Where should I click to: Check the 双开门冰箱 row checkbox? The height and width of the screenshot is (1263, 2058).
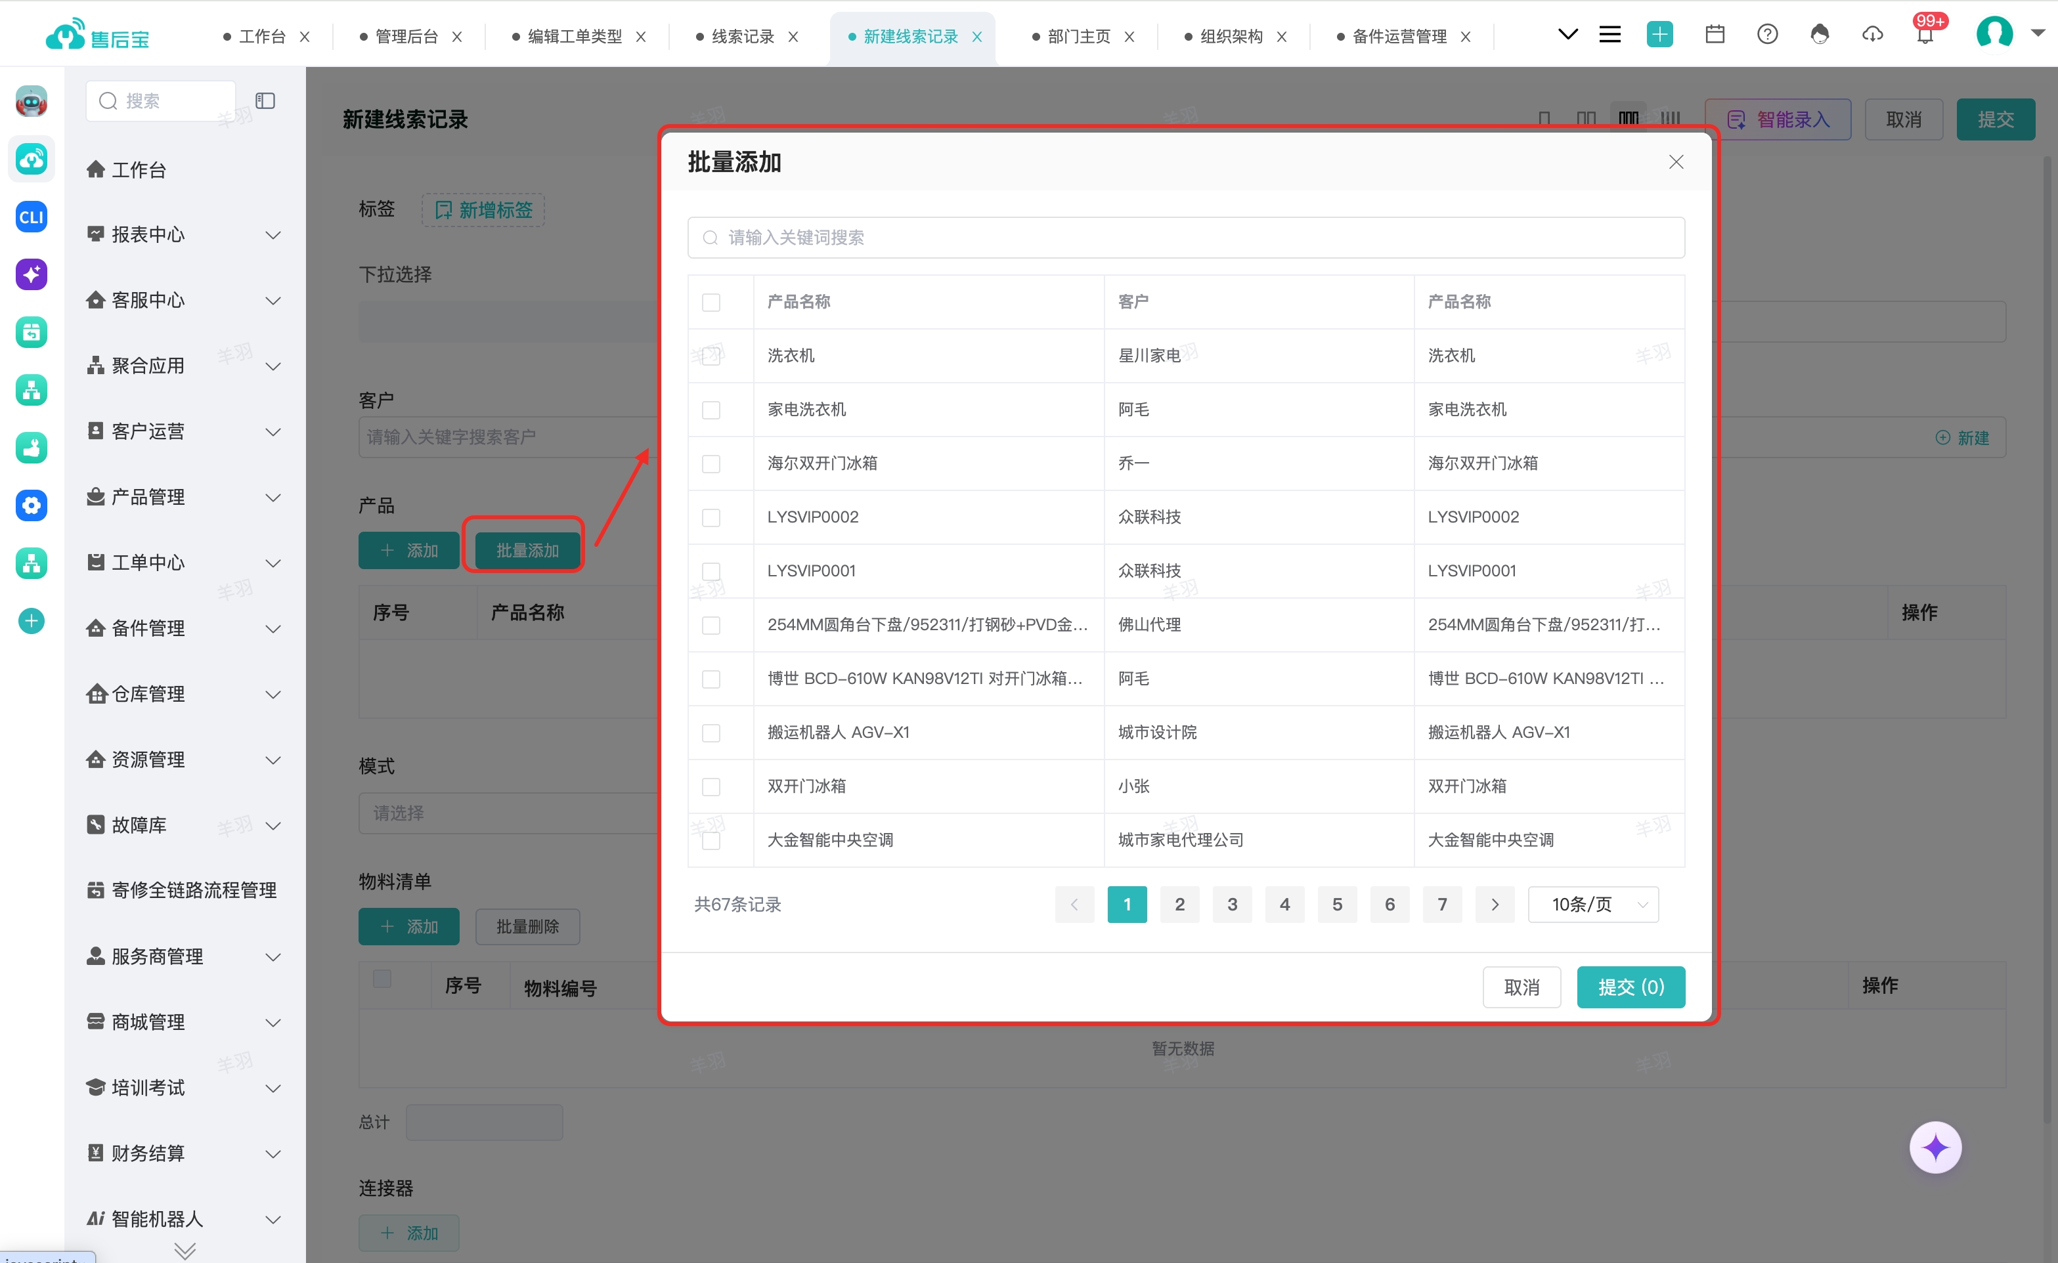(711, 787)
